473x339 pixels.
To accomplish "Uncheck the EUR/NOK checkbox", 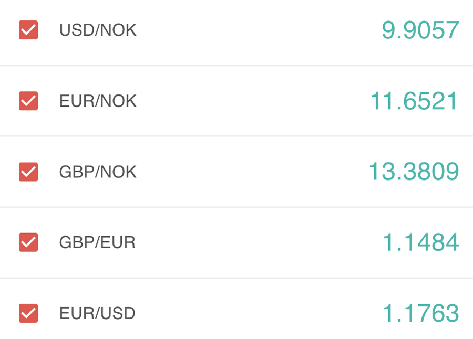I will (28, 101).
